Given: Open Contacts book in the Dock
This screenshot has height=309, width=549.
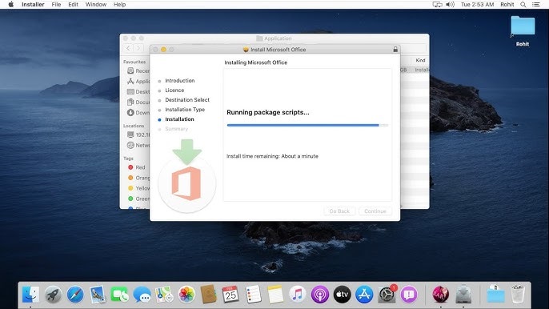Looking at the screenshot, I should pos(209,295).
